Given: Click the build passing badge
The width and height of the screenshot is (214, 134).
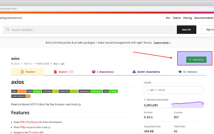Looking at the screenshot, I should click(34, 91).
